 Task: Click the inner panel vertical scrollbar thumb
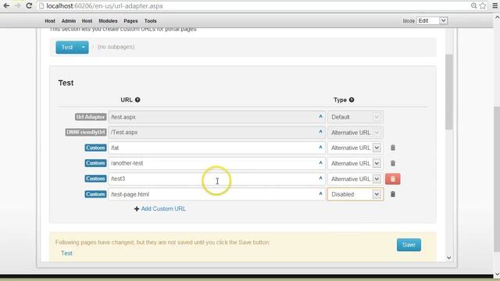tap(449, 92)
